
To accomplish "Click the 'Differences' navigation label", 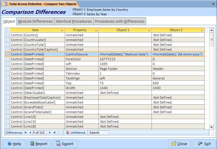I will [x=14, y=133].
